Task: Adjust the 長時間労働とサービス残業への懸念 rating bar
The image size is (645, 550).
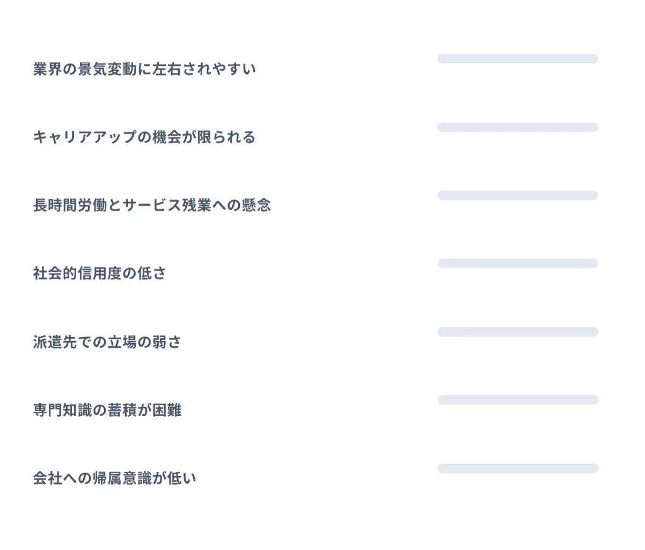Action: (x=517, y=196)
